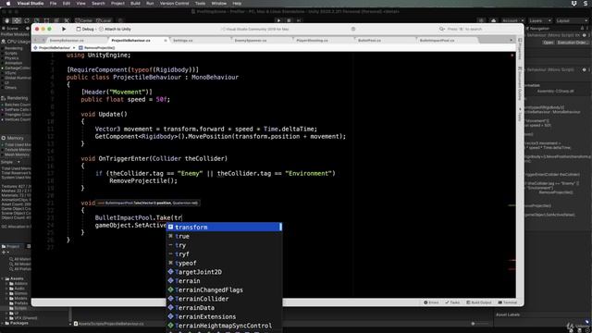Select Unity Rotate tool in toolbar
Screen dimensions: 592x333
[x=27, y=20]
